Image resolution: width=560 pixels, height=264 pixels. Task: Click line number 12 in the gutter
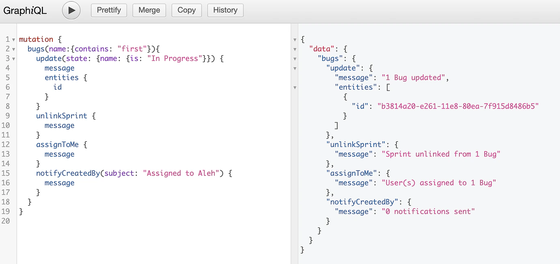point(6,145)
